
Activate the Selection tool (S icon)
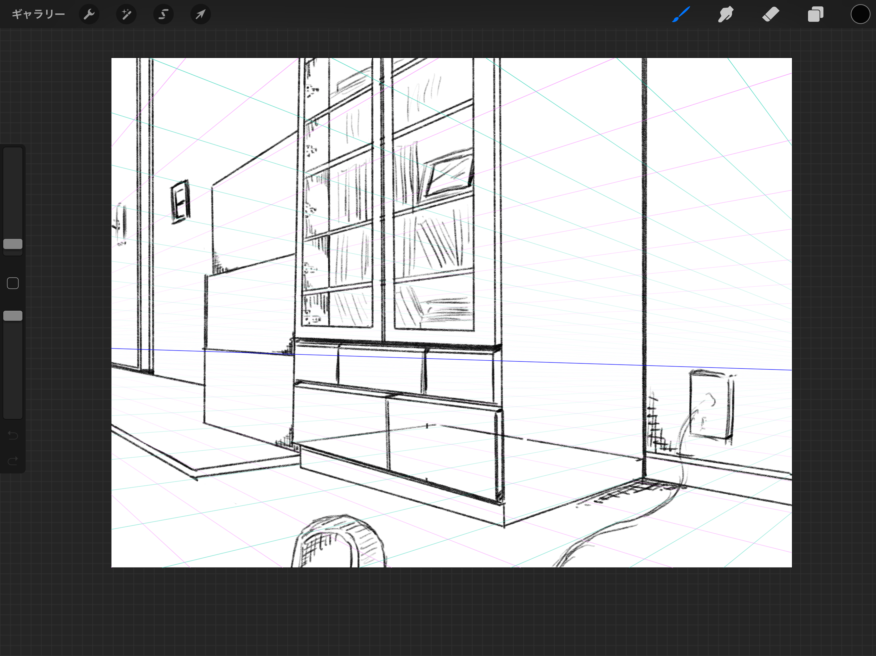coord(164,14)
